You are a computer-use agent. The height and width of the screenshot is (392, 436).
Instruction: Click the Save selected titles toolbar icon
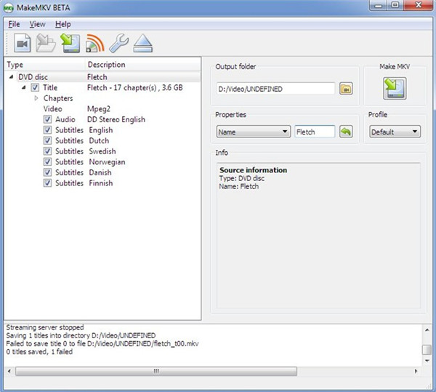tap(70, 44)
